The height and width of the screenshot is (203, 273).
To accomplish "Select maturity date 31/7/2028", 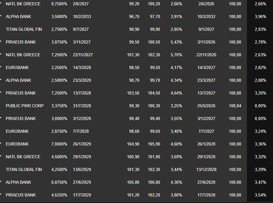I will (82, 105).
